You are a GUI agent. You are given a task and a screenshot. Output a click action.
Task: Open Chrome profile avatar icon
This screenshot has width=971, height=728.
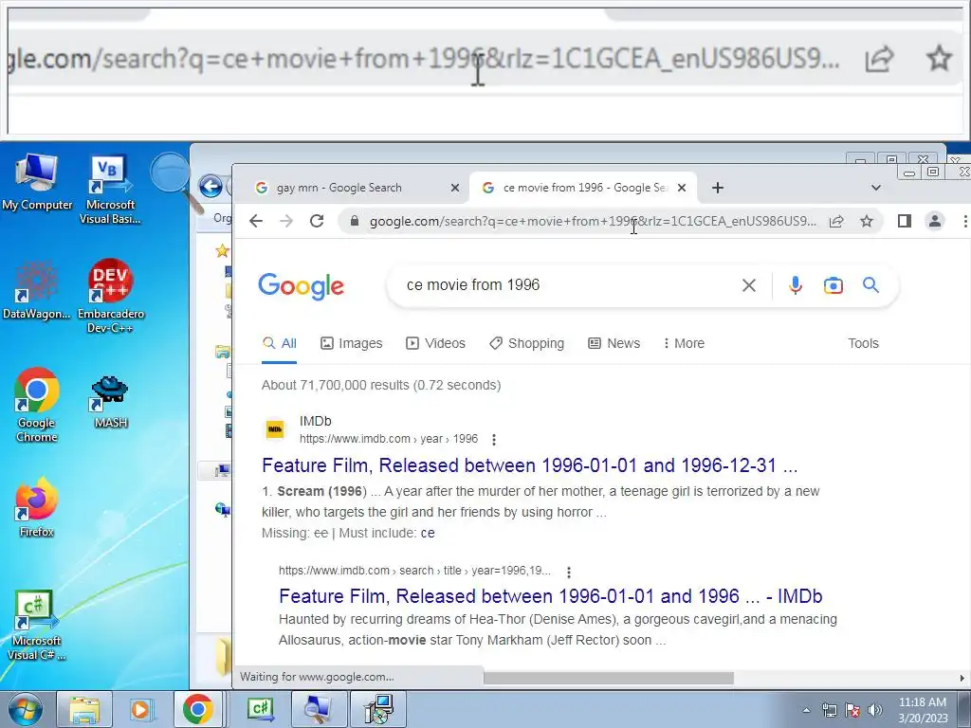click(934, 221)
